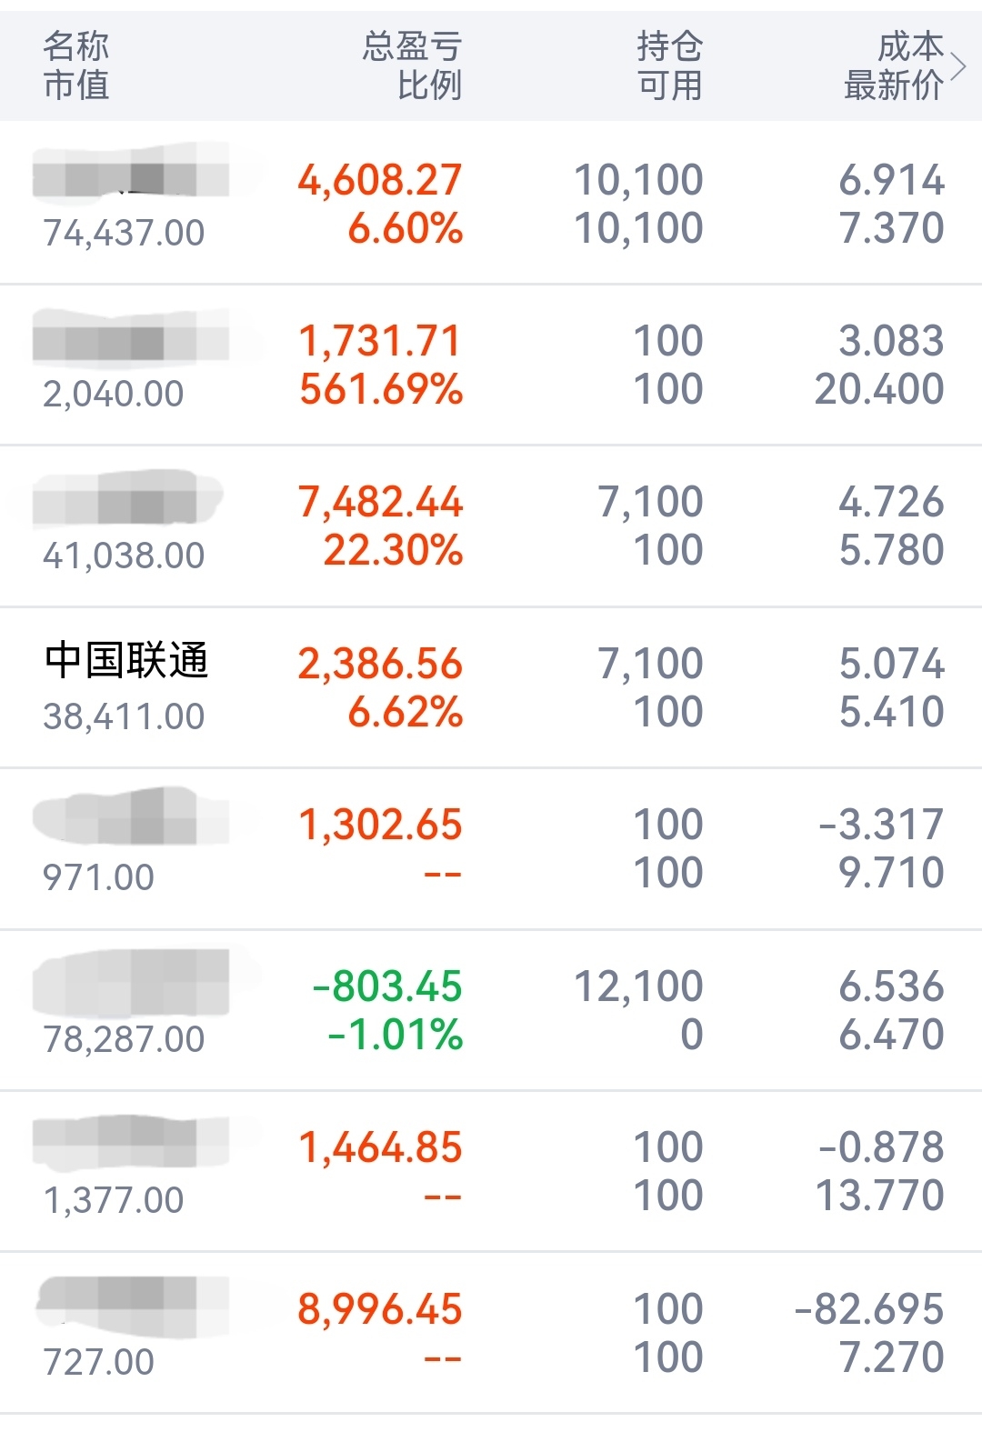
Task: Expand more columns via header chevron arrow
Action: (x=957, y=65)
